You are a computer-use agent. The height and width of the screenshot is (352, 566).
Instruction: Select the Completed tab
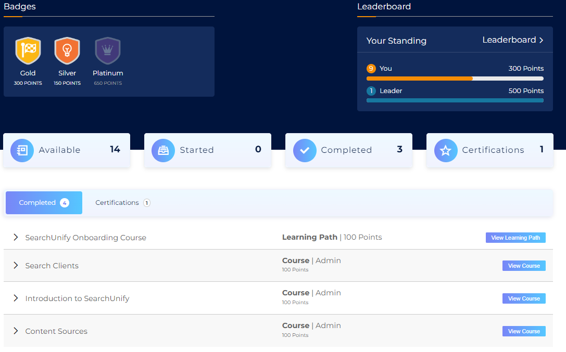click(44, 203)
